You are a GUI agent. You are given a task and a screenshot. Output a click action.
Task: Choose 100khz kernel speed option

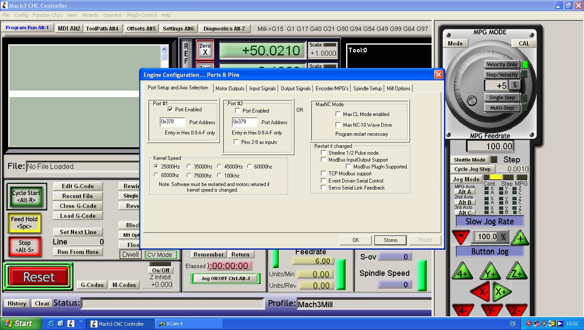[x=219, y=175]
